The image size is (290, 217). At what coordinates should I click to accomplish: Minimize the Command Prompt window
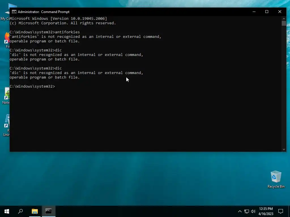254,12
